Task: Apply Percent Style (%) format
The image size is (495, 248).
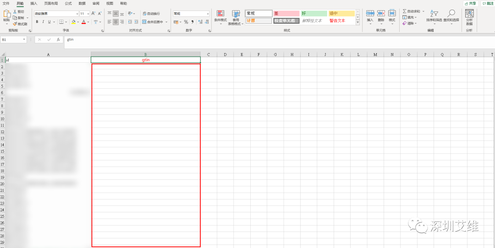Action: tap(186, 22)
